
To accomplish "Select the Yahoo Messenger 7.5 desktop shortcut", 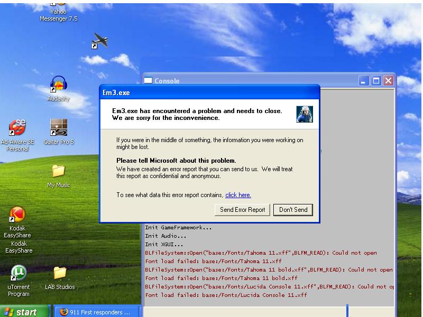I will 58,12.
